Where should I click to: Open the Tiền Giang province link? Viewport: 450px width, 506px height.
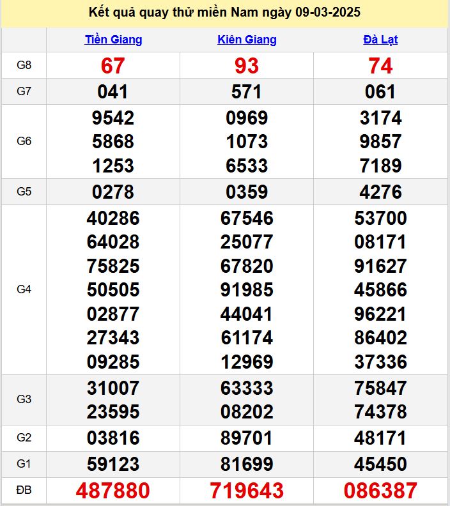tap(113, 40)
